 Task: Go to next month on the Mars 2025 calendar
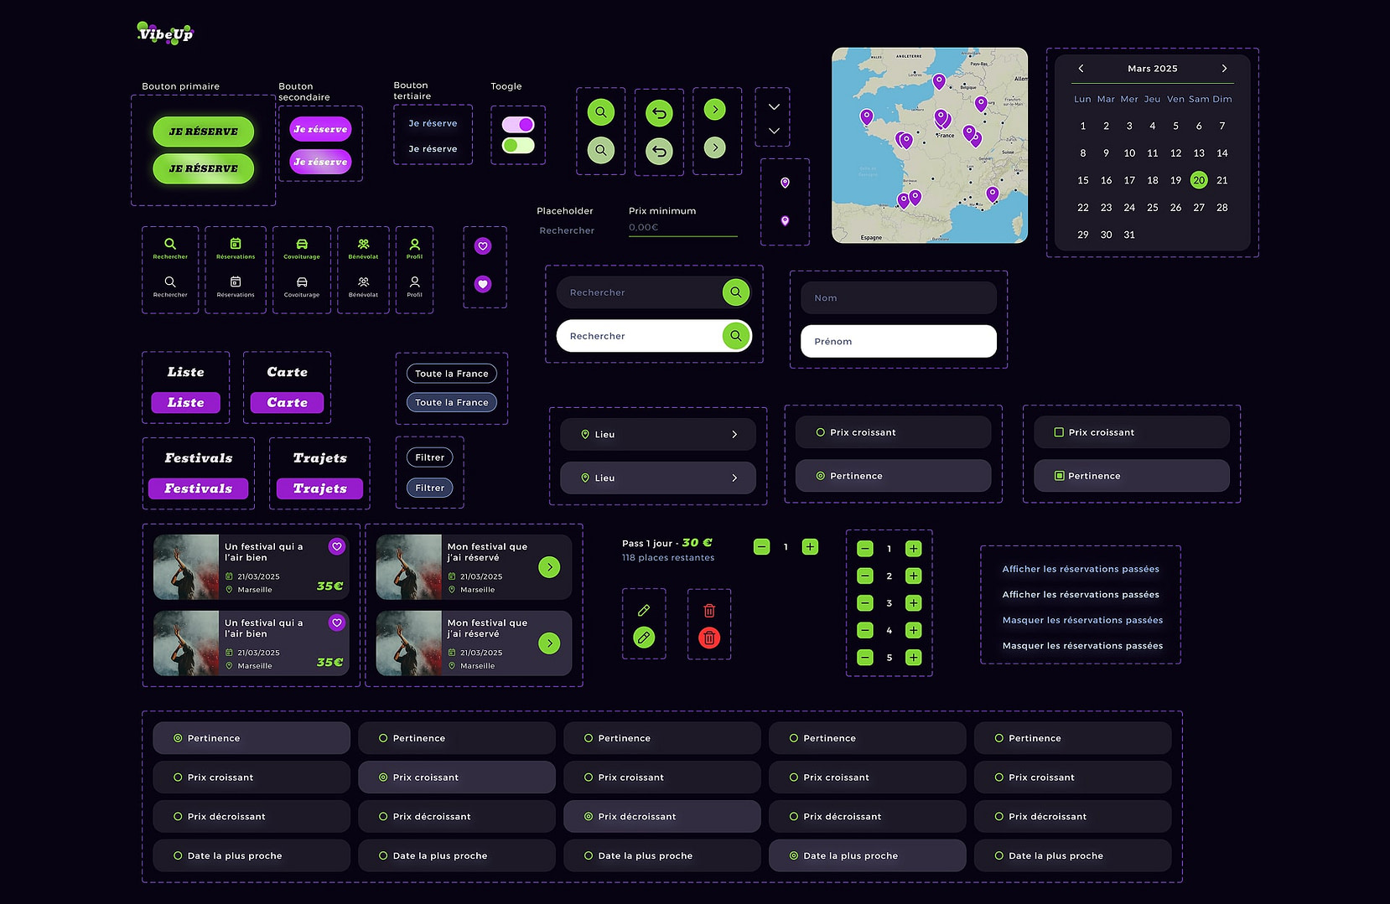coord(1224,69)
